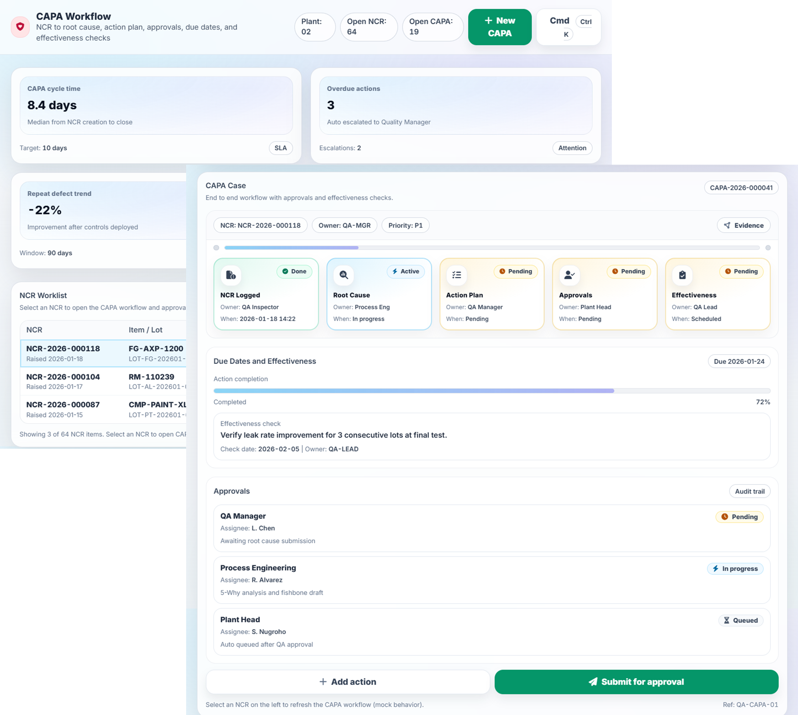The height and width of the screenshot is (715, 798).
Task: Click the NCR Logged step document icon
Action: 231,274
